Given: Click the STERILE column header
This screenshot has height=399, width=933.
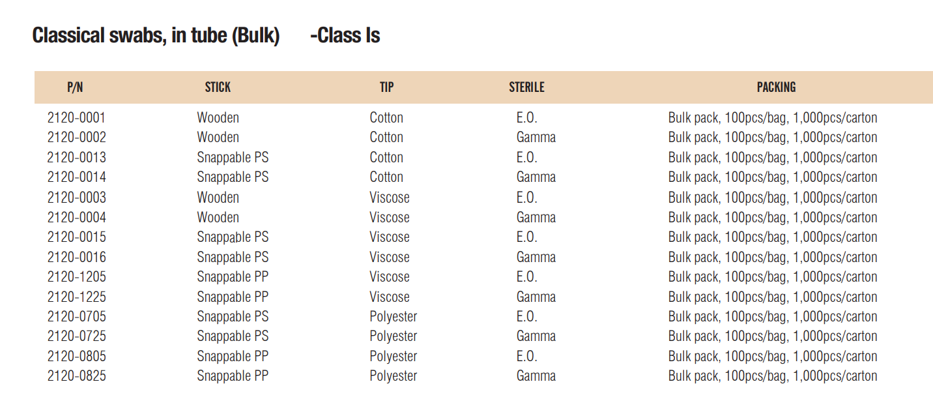Looking at the screenshot, I should (526, 87).
